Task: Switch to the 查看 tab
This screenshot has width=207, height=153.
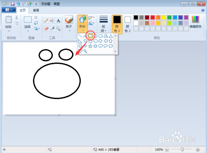Action: [x=36, y=10]
